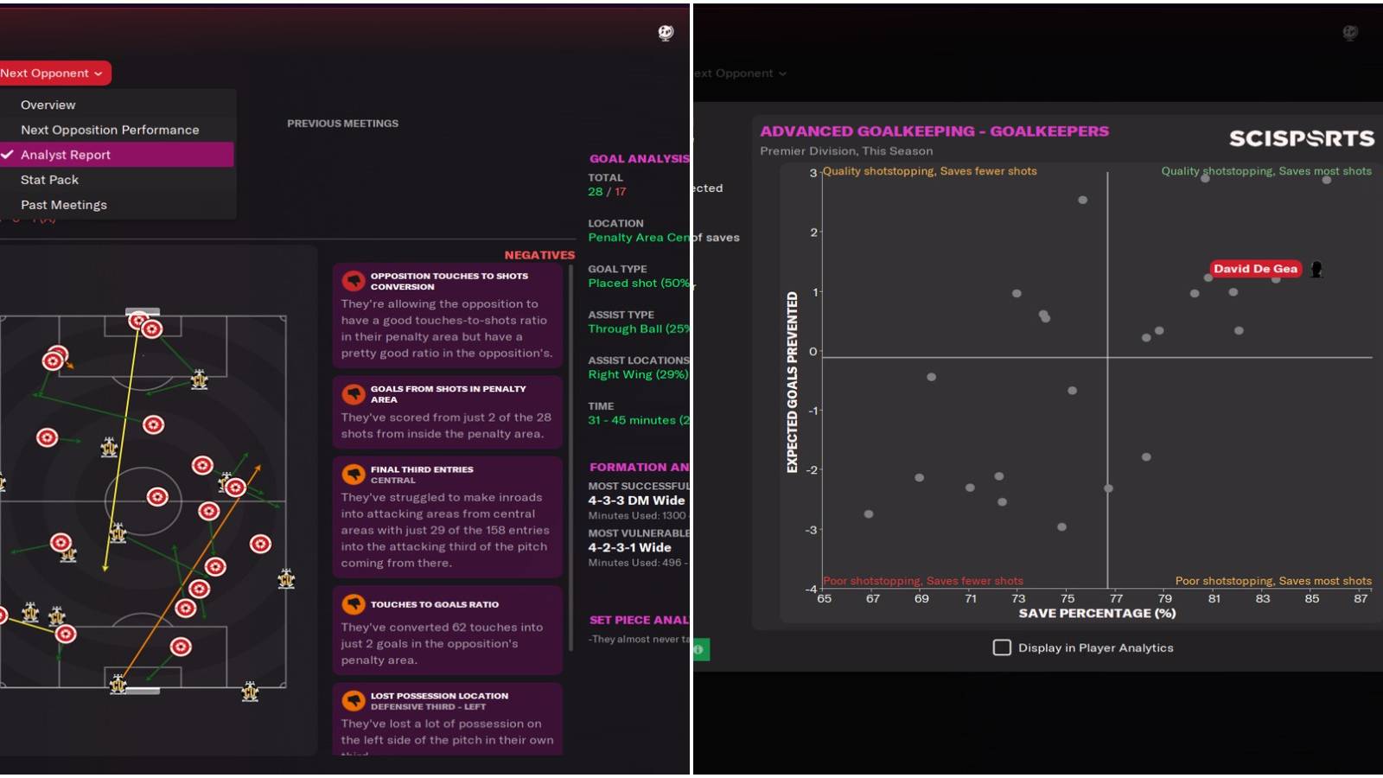Click the megaphone icon next to Lost Possession Location
The height and width of the screenshot is (778, 1383).
coord(354,701)
